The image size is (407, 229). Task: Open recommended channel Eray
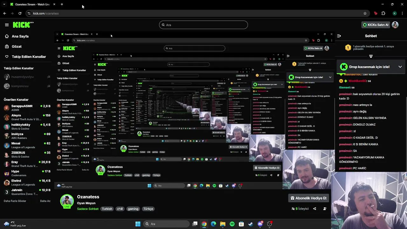(27, 164)
